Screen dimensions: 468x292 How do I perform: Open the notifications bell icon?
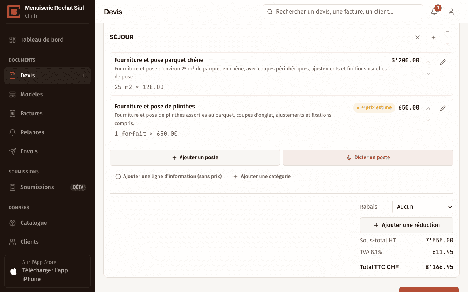(434, 11)
